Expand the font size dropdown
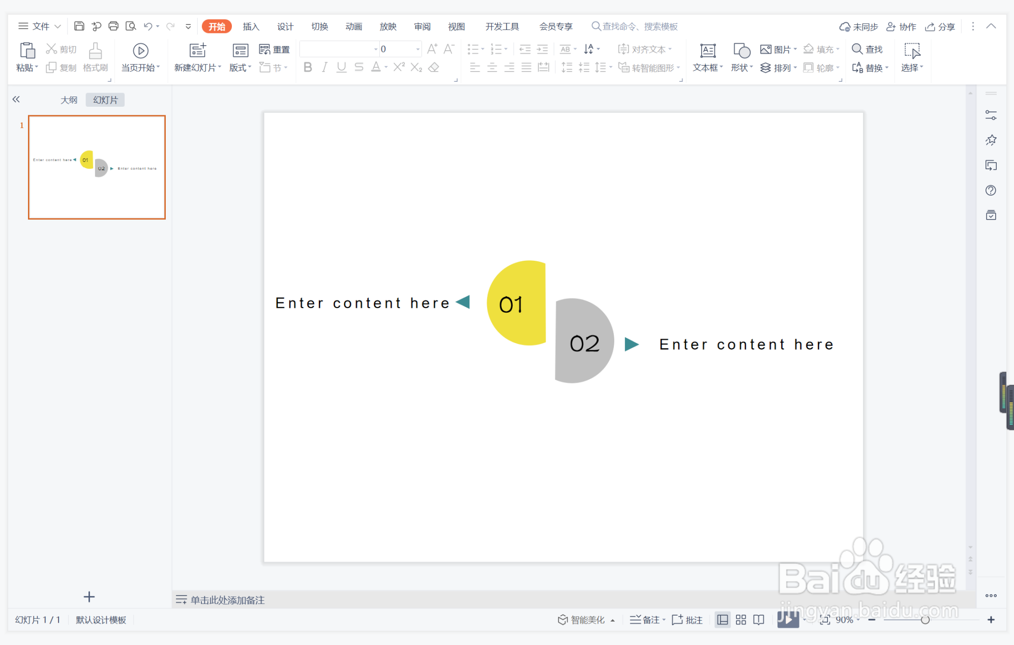1014x645 pixels. coord(418,49)
